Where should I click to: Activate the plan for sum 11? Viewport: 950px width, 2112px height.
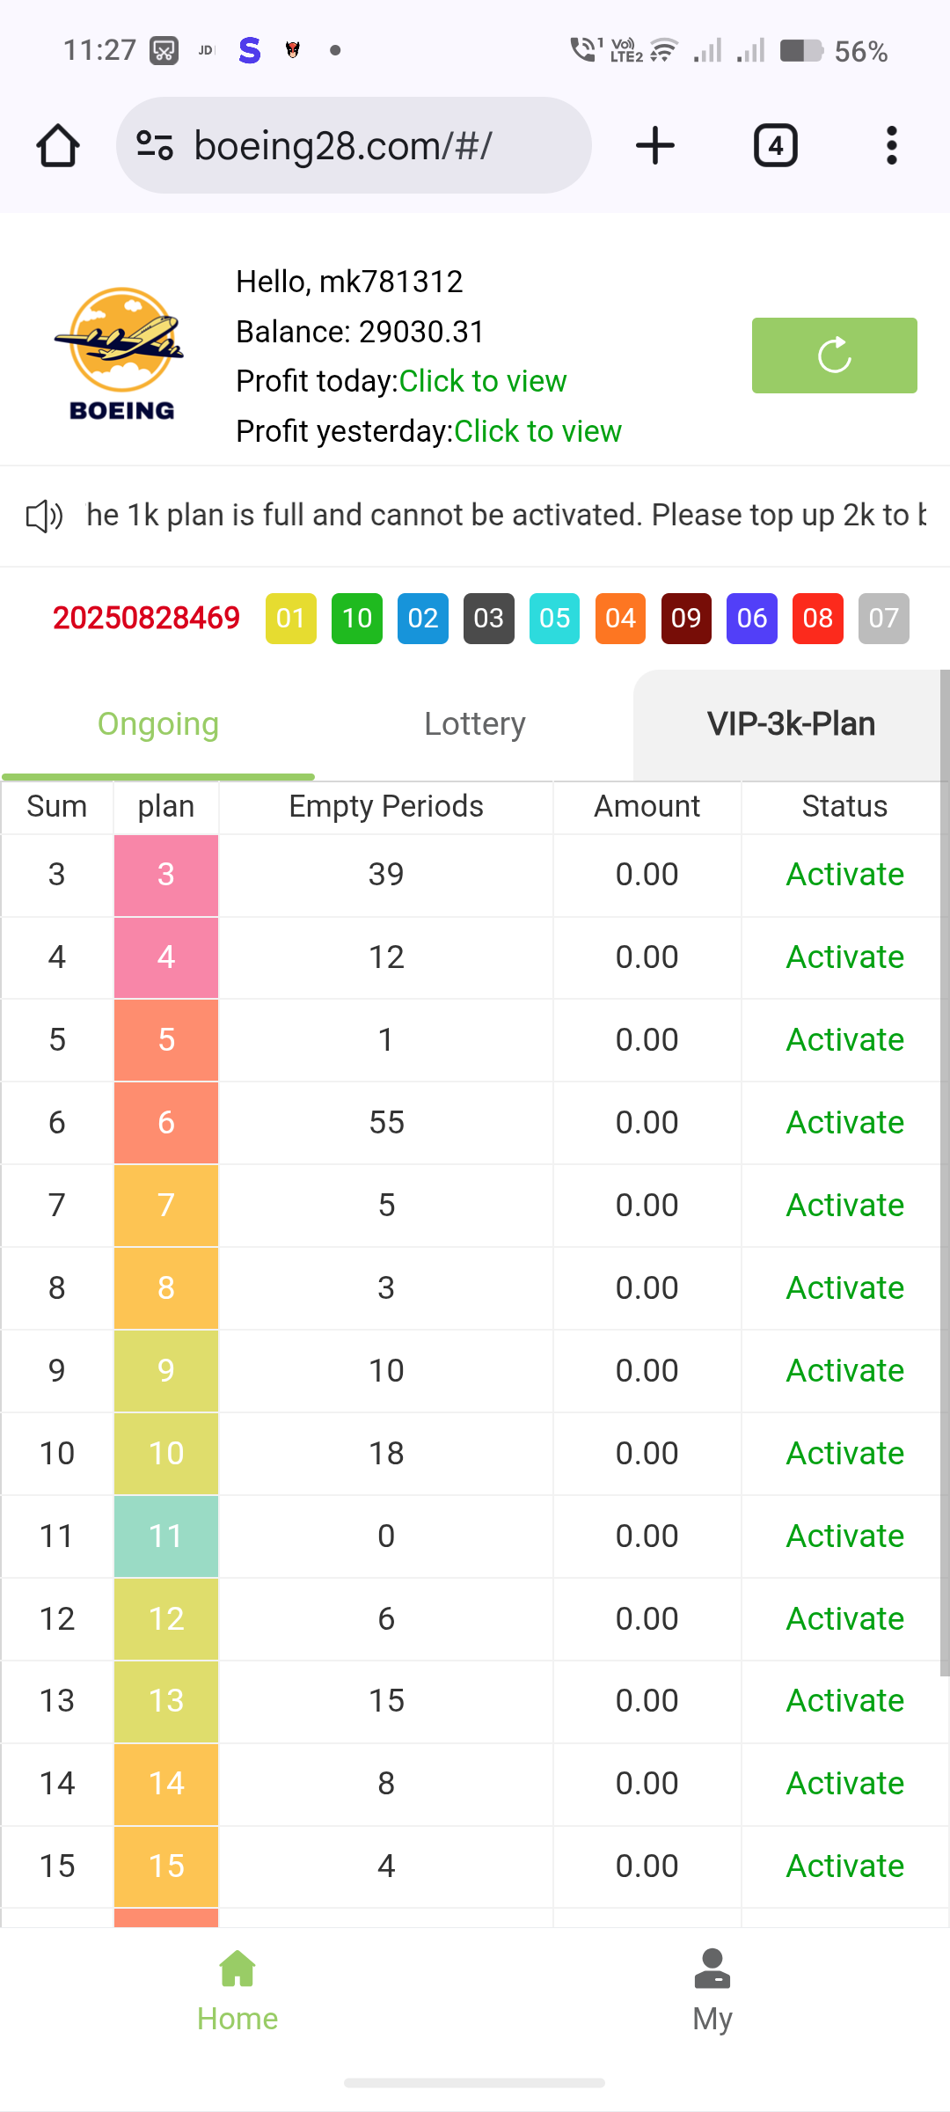(844, 1536)
